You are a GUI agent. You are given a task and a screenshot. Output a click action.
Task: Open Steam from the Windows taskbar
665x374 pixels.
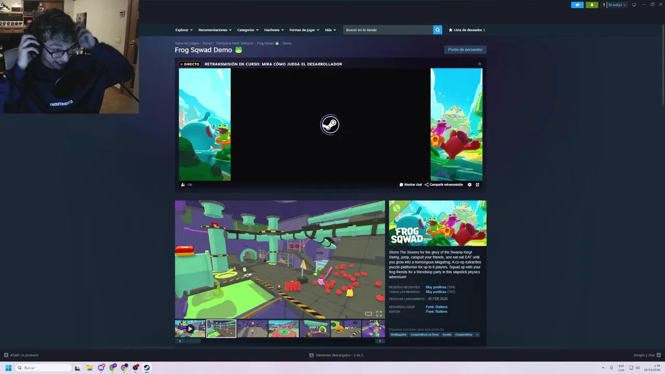pos(147,368)
